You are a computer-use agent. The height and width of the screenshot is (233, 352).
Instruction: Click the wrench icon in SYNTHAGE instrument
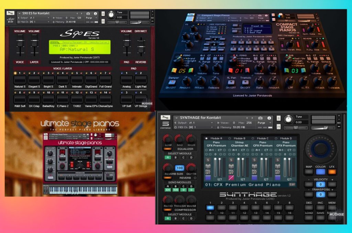point(165,118)
